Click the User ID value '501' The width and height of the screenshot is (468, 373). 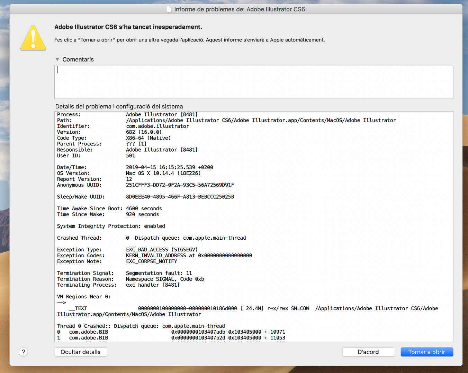tap(130, 156)
